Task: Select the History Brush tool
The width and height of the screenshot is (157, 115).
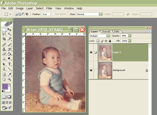Action: click(x=9, y=49)
